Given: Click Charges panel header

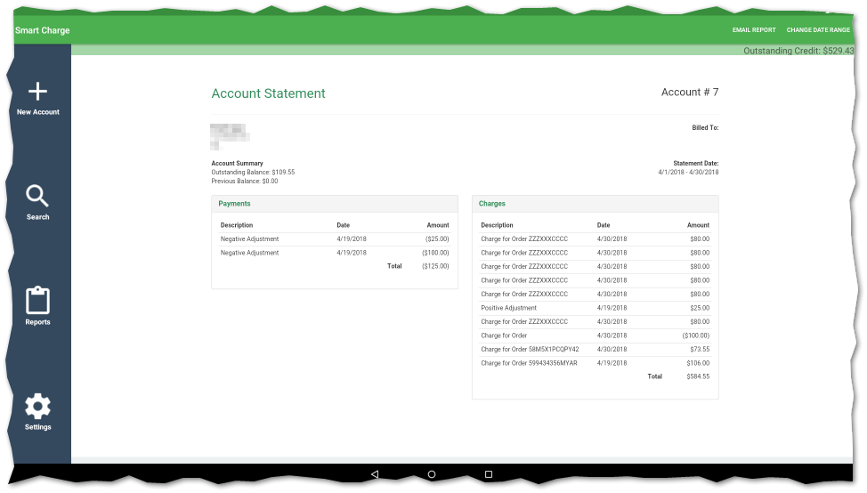Looking at the screenshot, I should (x=596, y=204).
